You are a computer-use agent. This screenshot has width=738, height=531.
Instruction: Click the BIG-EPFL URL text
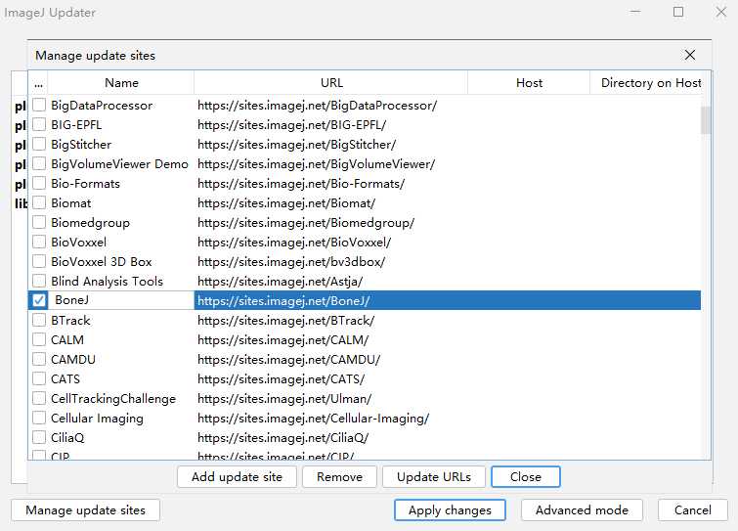(292, 125)
